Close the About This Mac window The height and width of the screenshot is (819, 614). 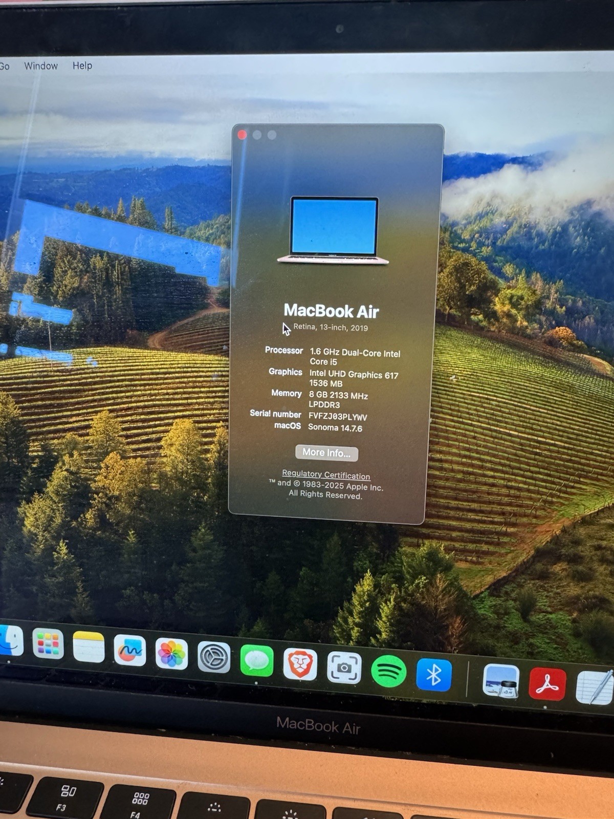click(x=243, y=135)
